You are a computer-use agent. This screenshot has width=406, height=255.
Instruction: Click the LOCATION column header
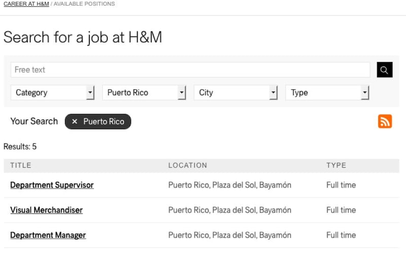(188, 165)
